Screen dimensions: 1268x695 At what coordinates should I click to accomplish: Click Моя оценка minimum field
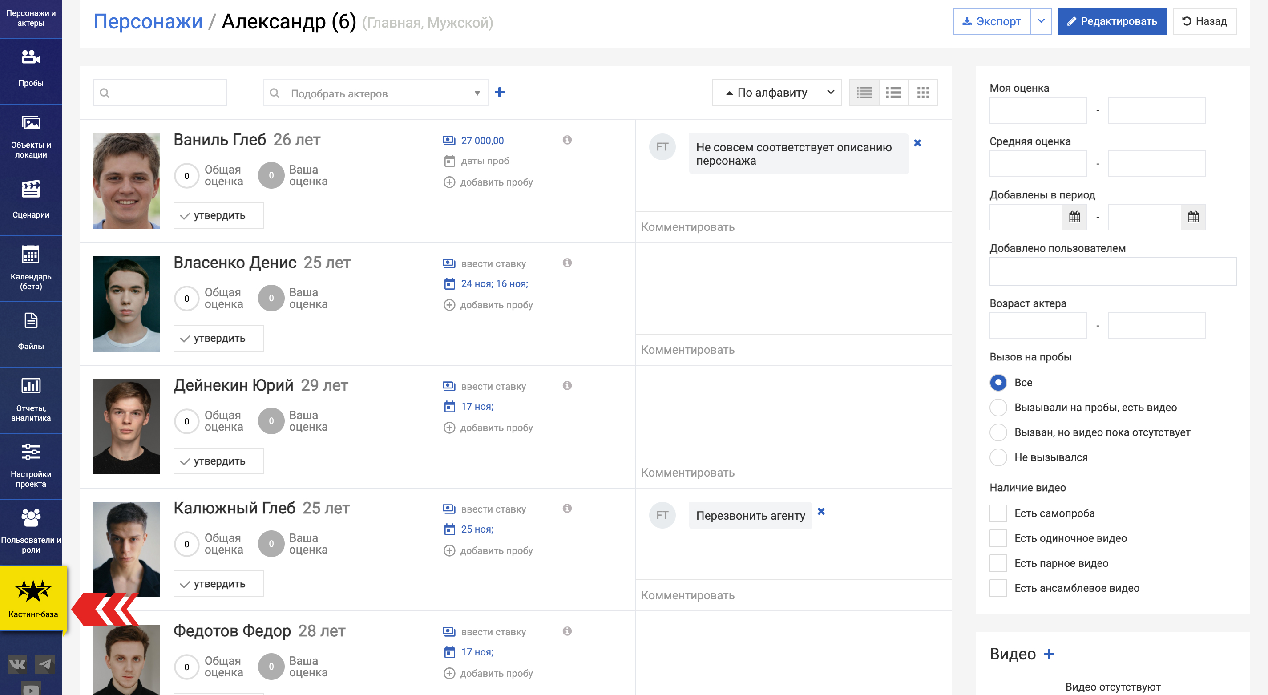[1038, 110]
